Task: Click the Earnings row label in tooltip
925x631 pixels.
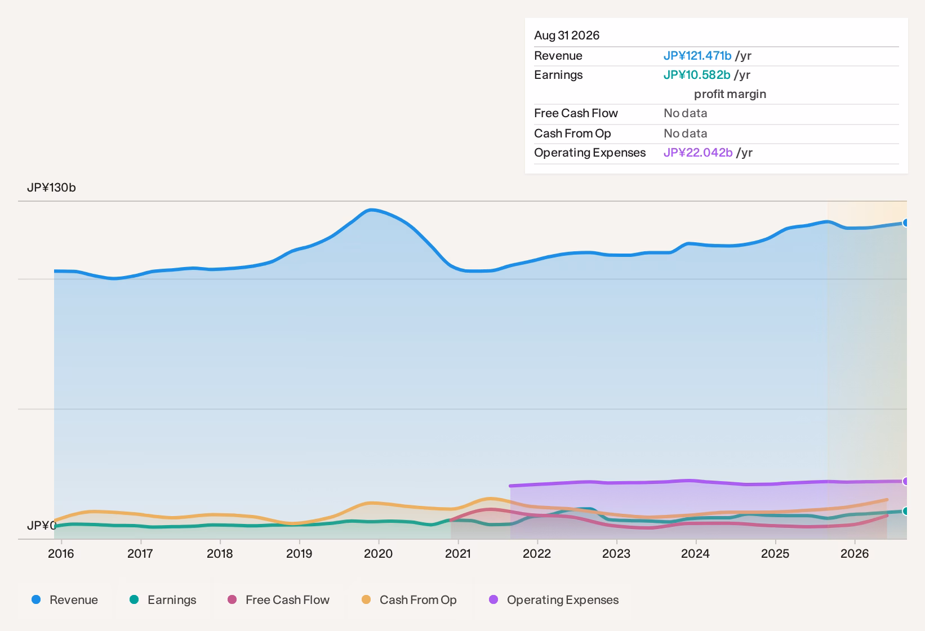Action: pyautogui.click(x=558, y=75)
